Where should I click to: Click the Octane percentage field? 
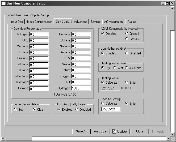point(81,40)
